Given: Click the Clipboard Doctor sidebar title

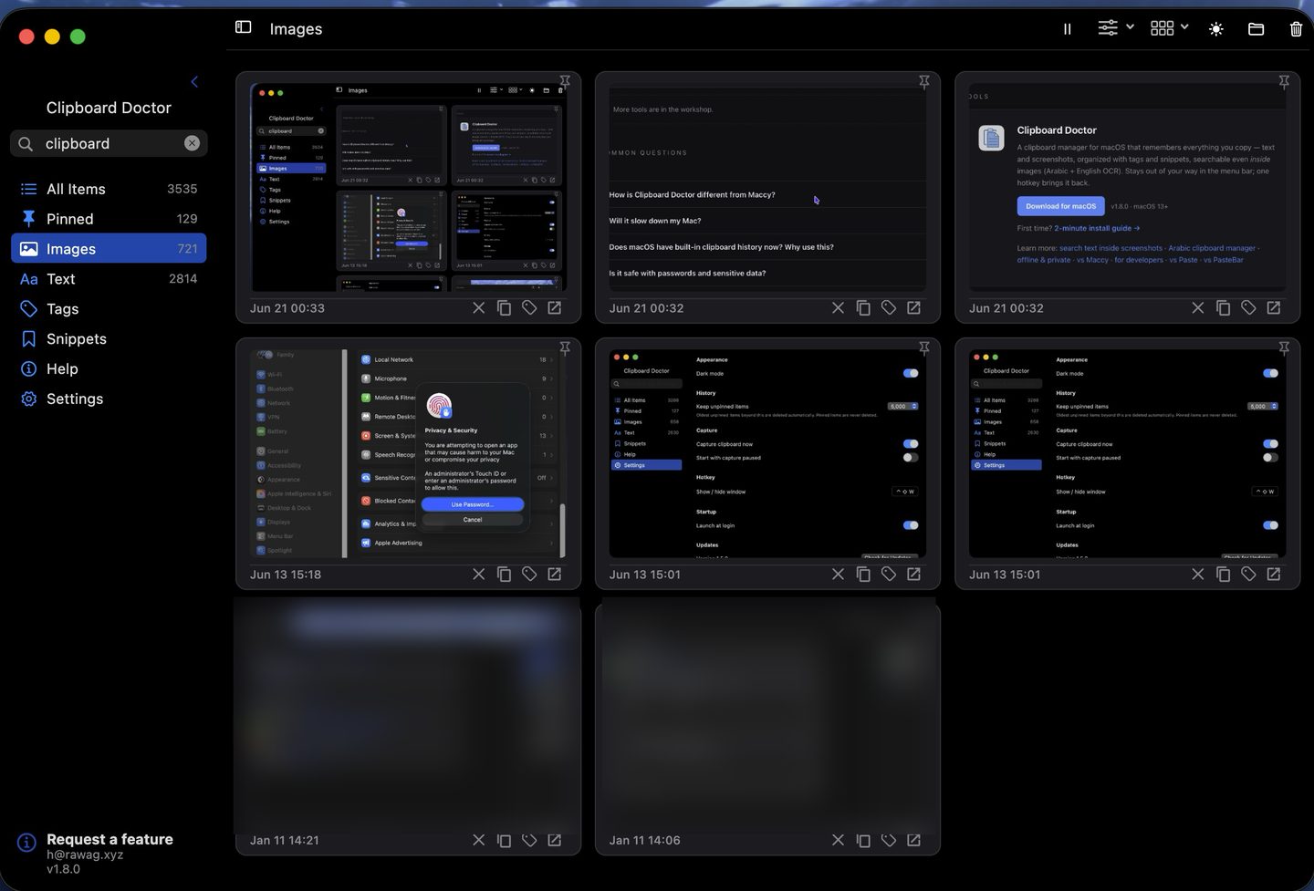Looking at the screenshot, I should [109, 108].
